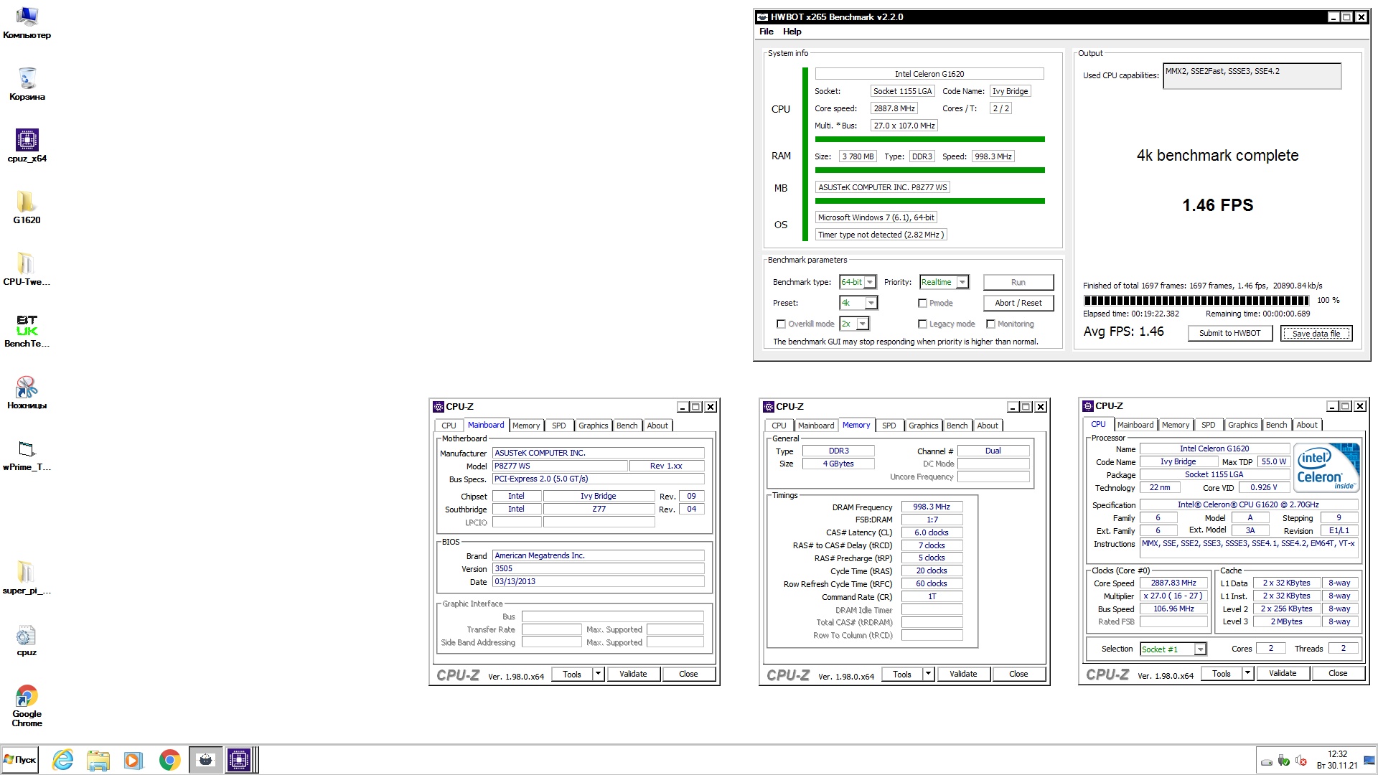Open the Корзина recycle bin icon
Screen dimensions: 1378x775
tap(27, 84)
